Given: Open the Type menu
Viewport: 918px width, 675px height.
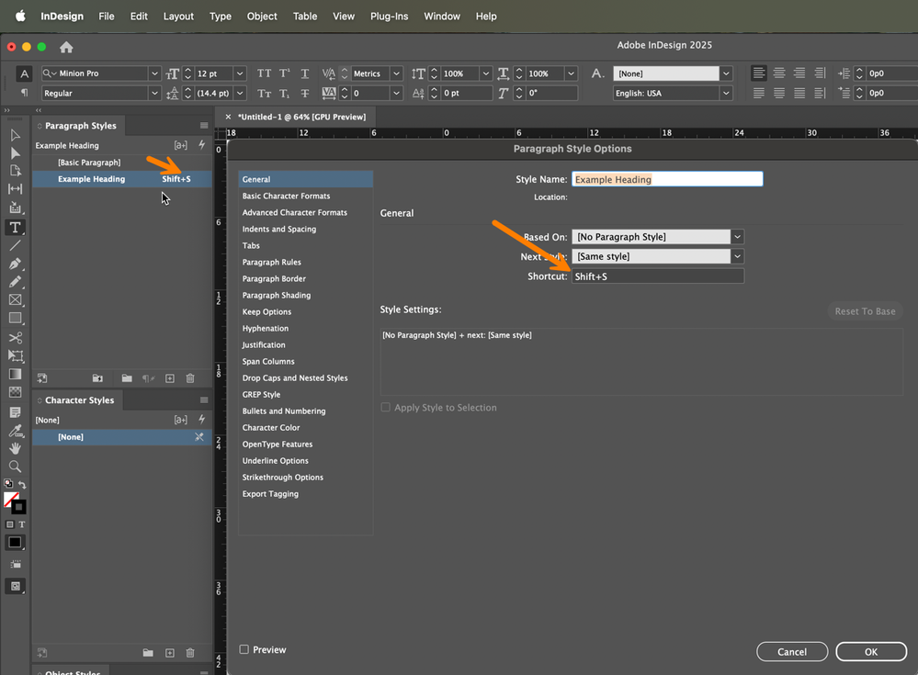Looking at the screenshot, I should [221, 17].
